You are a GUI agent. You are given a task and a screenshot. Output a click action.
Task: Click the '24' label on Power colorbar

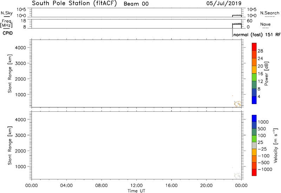260,58
